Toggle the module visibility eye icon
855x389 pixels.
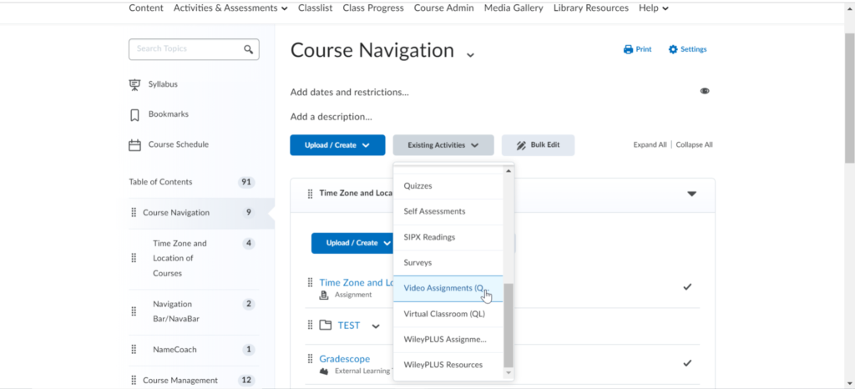pyautogui.click(x=705, y=91)
